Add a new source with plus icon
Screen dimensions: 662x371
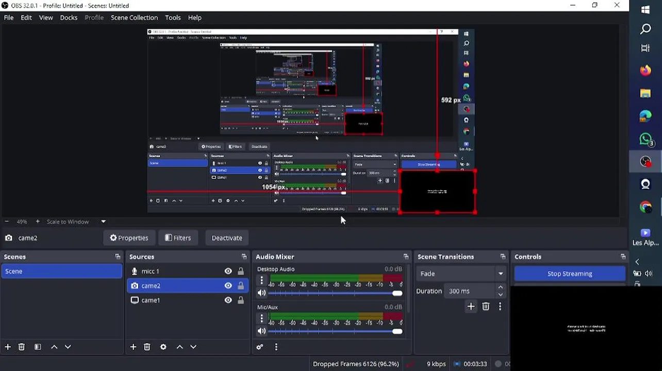point(133,347)
